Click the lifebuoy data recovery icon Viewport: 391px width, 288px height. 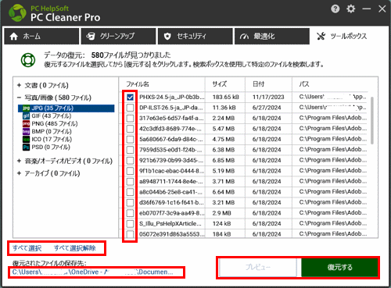click(28, 60)
